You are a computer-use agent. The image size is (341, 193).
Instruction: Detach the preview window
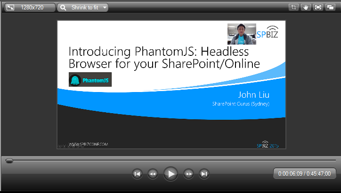click(330, 8)
